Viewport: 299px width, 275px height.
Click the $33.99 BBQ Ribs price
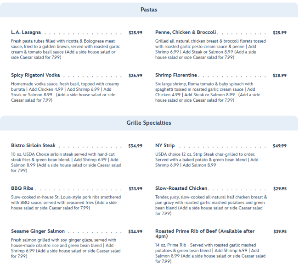pos(135,188)
